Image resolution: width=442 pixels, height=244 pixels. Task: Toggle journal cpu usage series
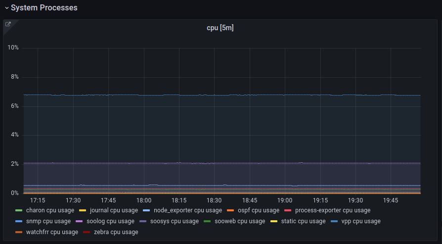pos(114,210)
